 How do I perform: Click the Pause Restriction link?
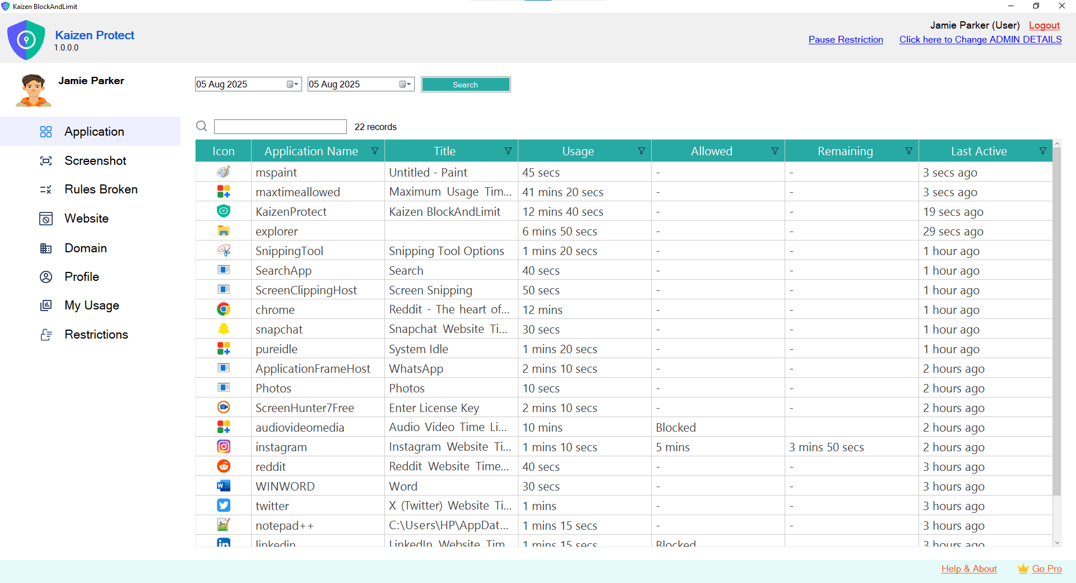coord(845,39)
